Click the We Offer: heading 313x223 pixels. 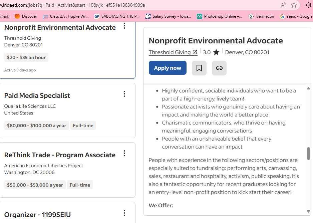pyautogui.click(x=161, y=205)
